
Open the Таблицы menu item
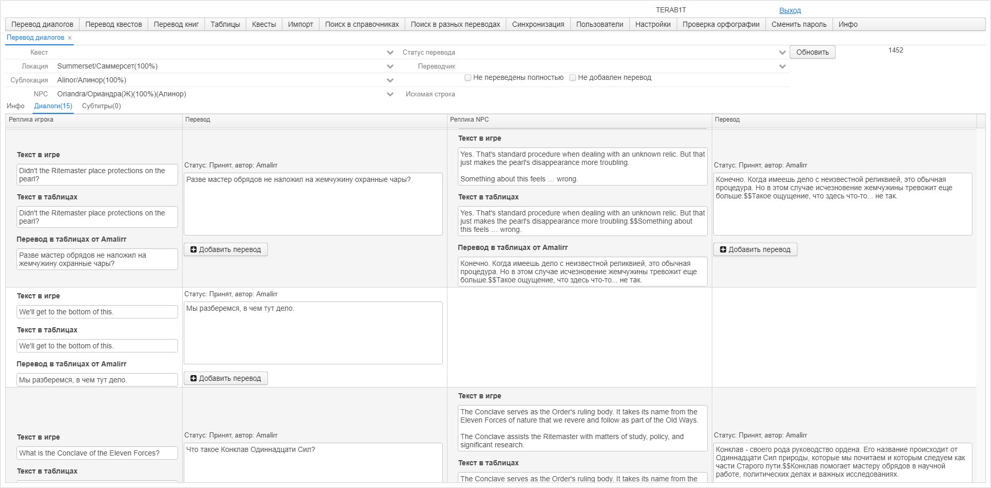225,24
